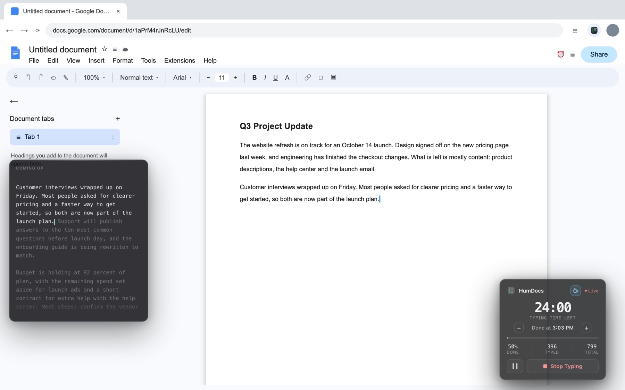Select Tab 1 in Document tabs
625x390 pixels.
(x=65, y=137)
